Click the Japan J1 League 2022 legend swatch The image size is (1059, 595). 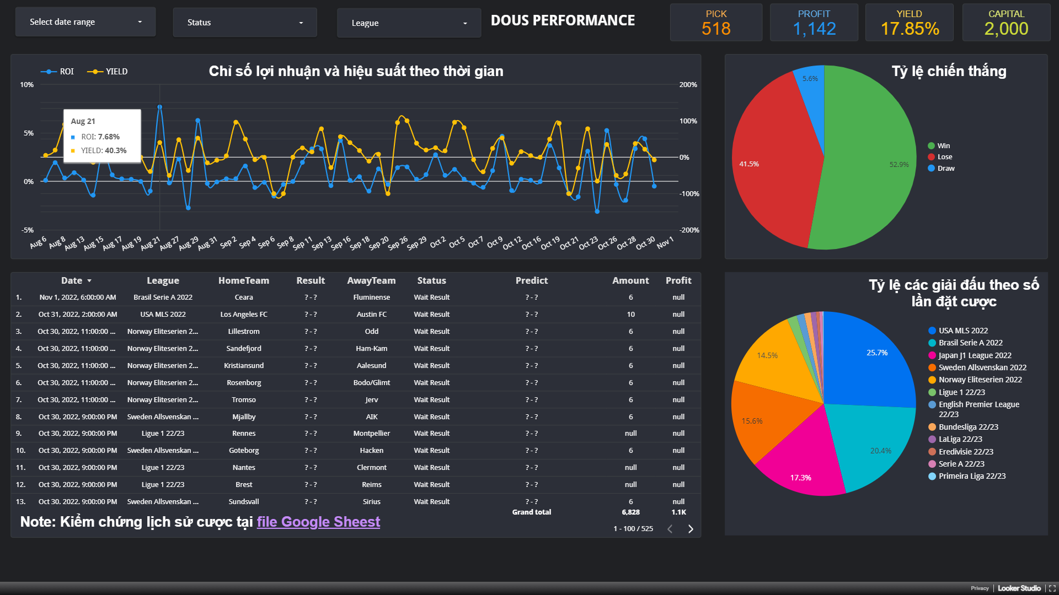click(x=932, y=355)
